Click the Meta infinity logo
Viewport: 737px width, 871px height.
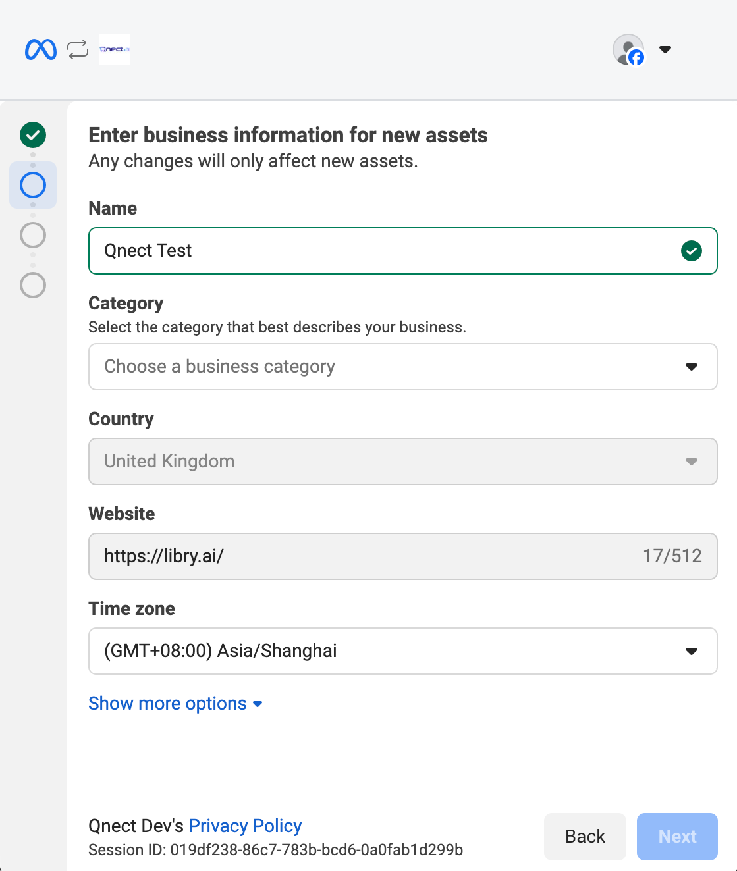[x=41, y=49]
